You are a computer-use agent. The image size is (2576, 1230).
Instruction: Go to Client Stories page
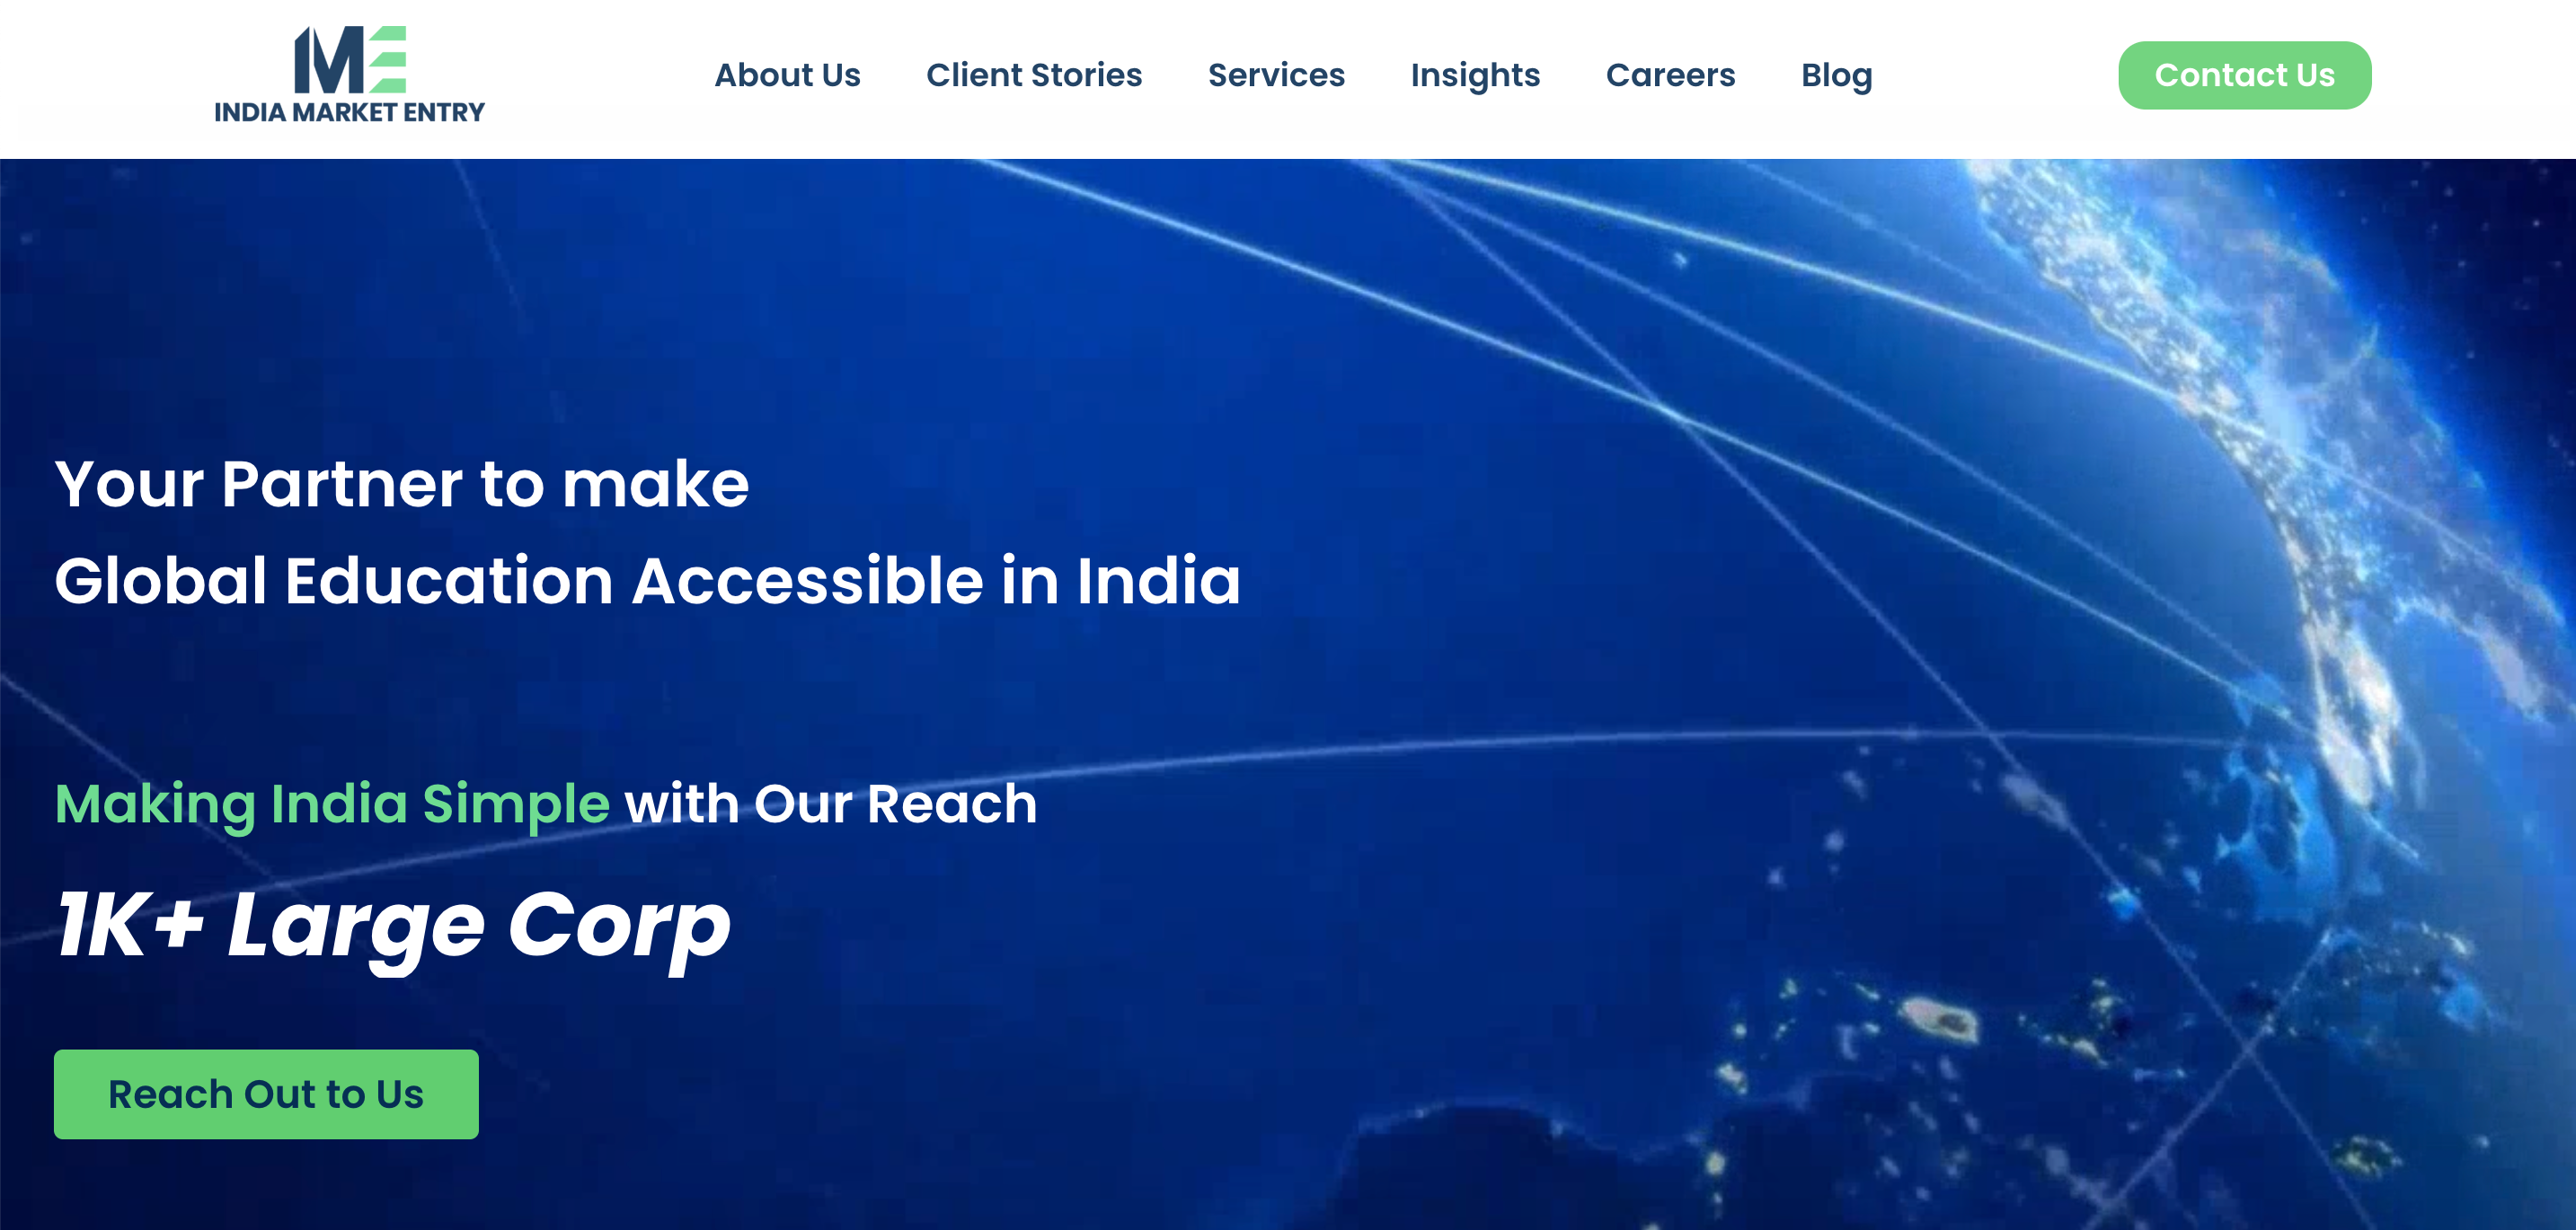tap(1034, 75)
